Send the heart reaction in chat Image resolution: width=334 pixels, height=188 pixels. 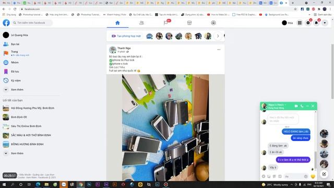313,177
